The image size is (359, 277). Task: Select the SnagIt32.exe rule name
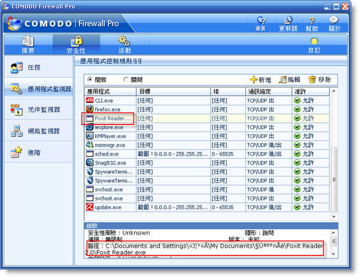(110, 163)
